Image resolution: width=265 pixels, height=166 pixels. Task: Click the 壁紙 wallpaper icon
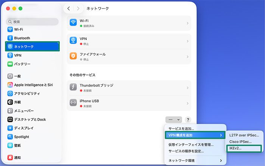point(10,146)
